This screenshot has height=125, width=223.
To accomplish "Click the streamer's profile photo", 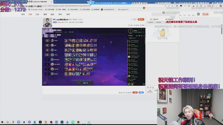I will (x=47, y=22).
